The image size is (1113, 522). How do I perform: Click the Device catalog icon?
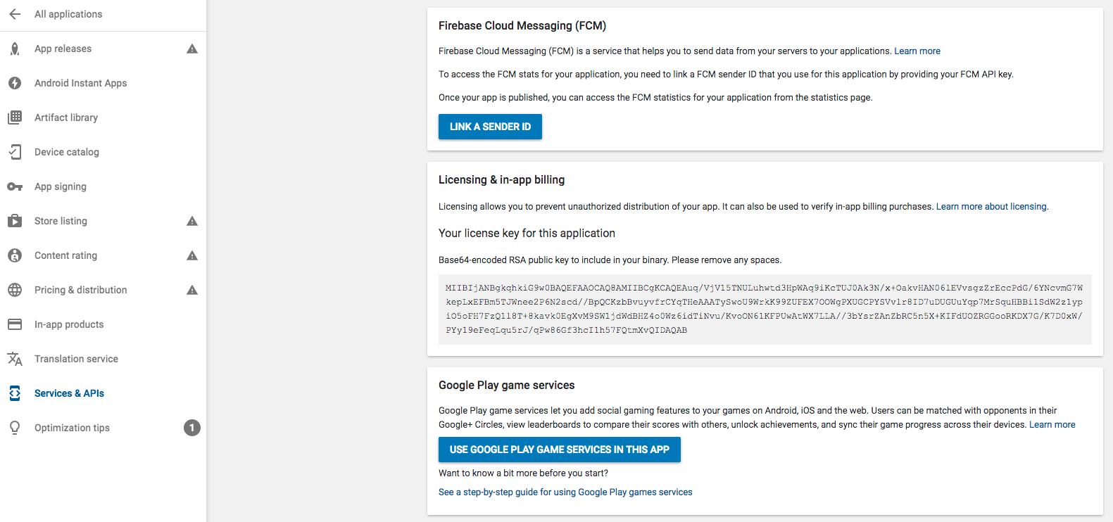click(15, 152)
